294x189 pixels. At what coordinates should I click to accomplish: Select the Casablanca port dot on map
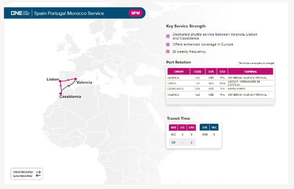[61, 93]
